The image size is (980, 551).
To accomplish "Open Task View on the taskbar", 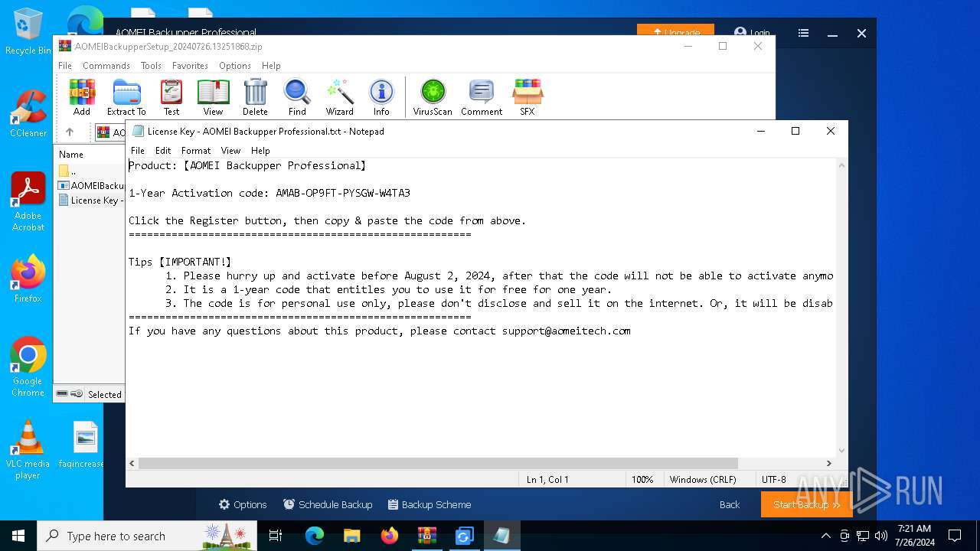I will (276, 536).
